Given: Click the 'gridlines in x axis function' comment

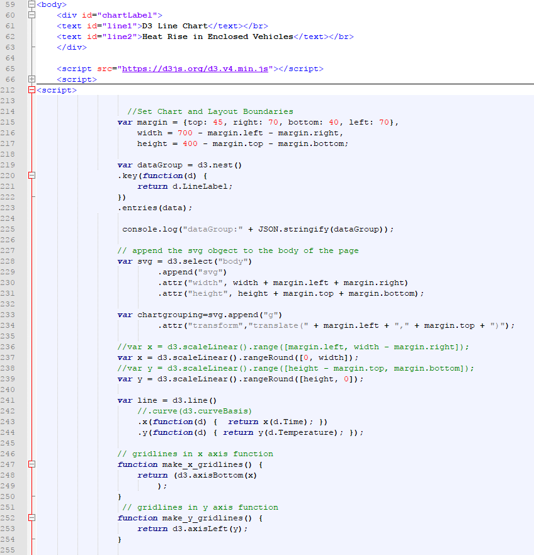Looking at the screenshot, I should click(x=195, y=454).
